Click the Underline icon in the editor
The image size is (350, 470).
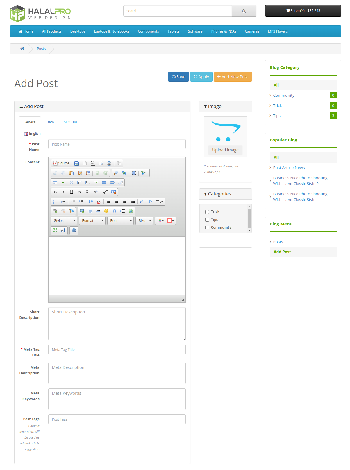click(x=72, y=192)
